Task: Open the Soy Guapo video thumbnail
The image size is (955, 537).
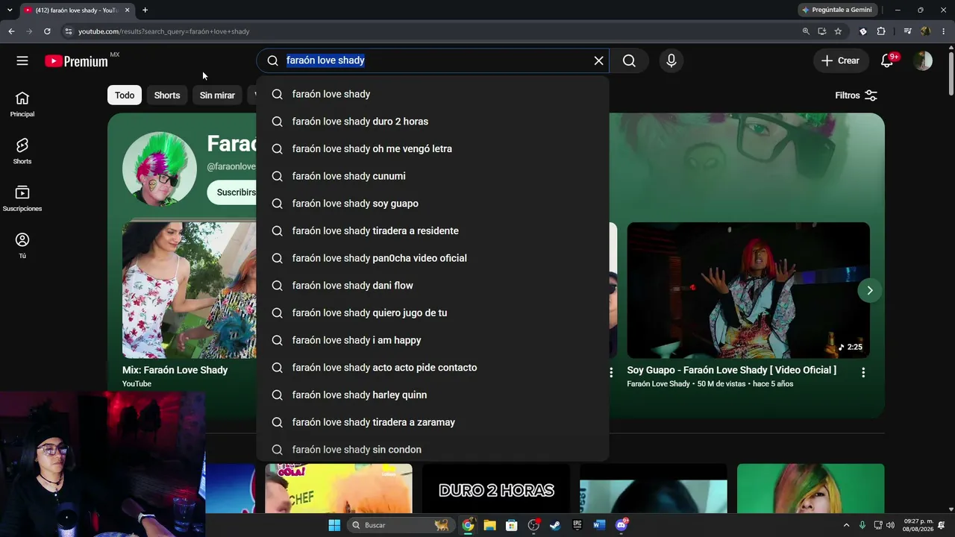Action: (748, 290)
